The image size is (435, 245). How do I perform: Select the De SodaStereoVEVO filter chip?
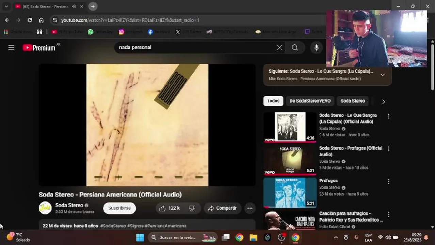[310, 101]
